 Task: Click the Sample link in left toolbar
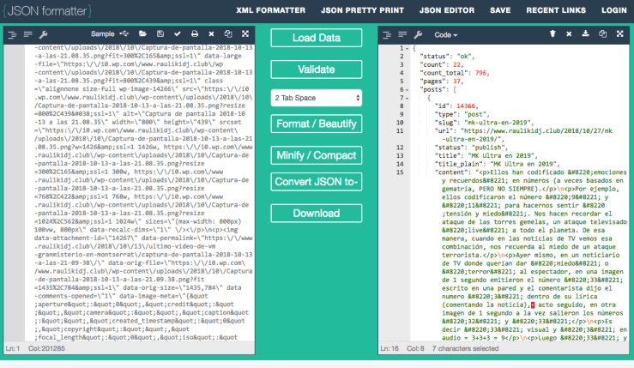[x=102, y=34]
